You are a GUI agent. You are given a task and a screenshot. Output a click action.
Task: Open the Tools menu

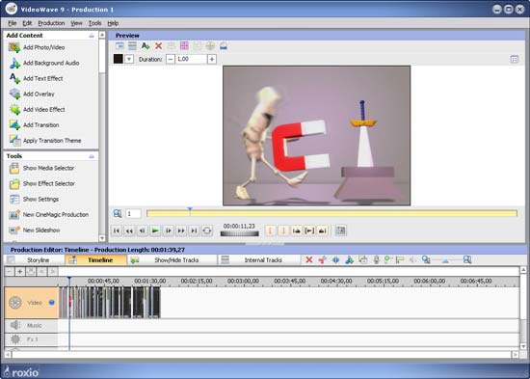click(95, 23)
